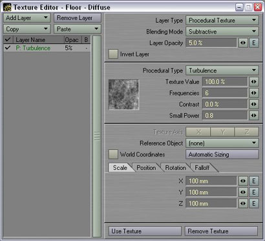Click the Small Power slider arrows
The height and width of the screenshot is (241, 265).
[254, 116]
